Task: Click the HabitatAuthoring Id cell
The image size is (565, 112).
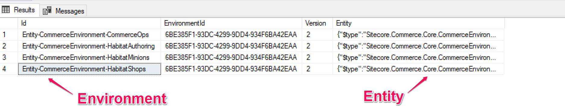Action: (x=90, y=46)
